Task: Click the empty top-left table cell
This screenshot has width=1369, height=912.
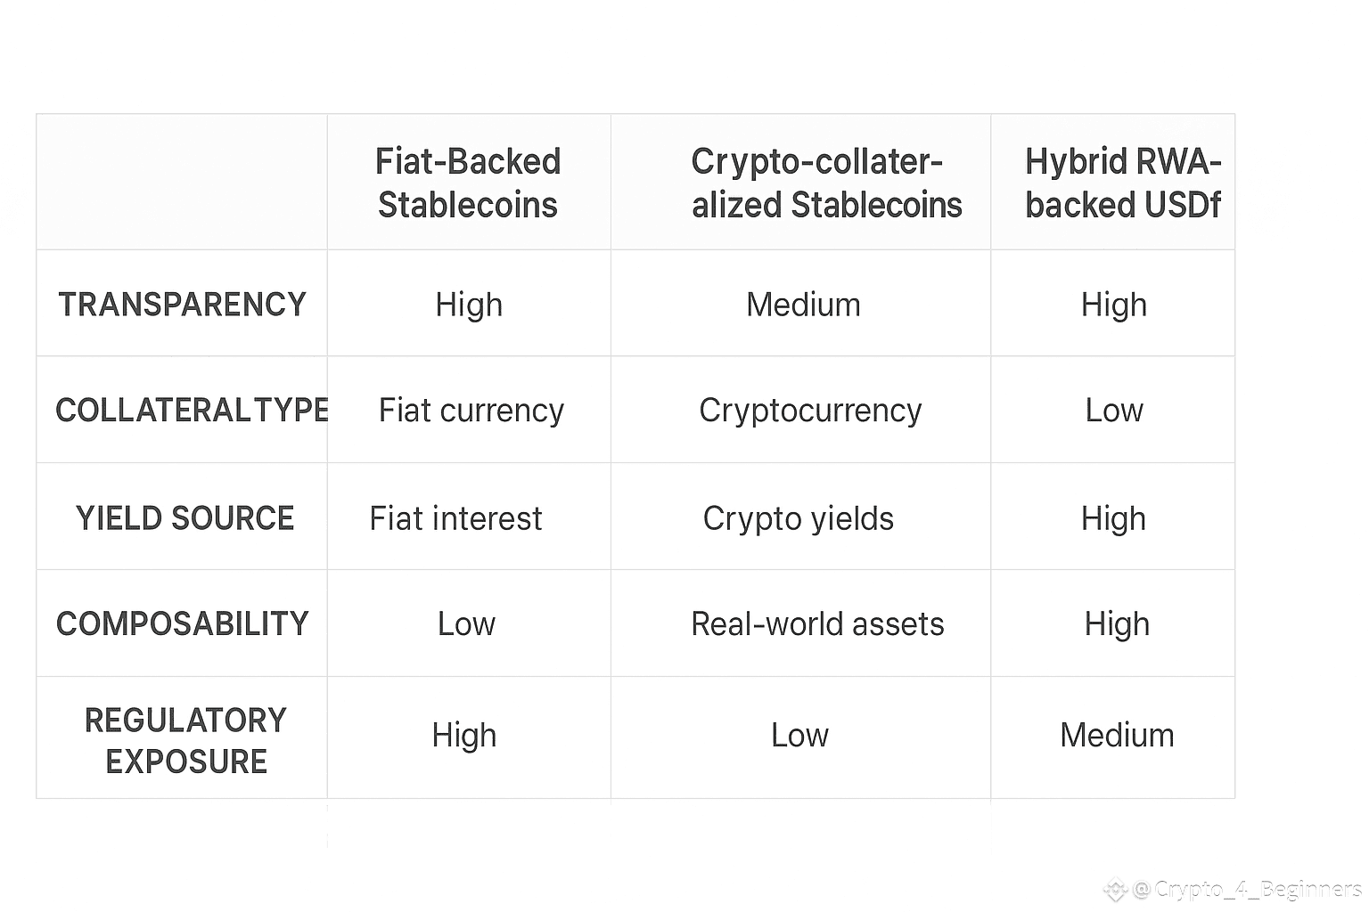Action: pyautogui.click(x=182, y=182)
